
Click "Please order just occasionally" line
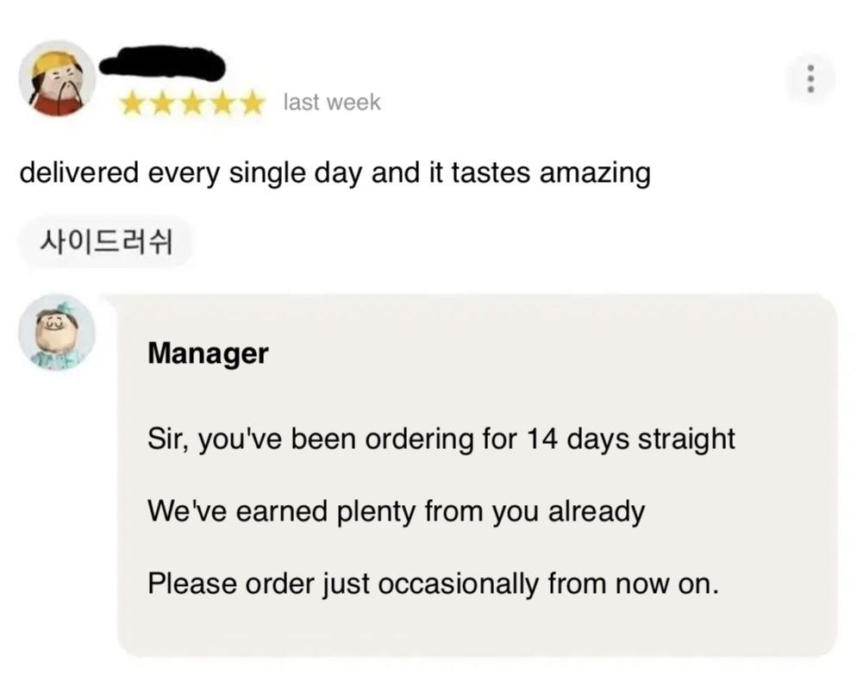(x=432, y=584)
